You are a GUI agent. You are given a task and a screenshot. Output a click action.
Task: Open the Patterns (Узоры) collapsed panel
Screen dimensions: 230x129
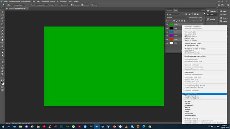(x=223, y=21)
